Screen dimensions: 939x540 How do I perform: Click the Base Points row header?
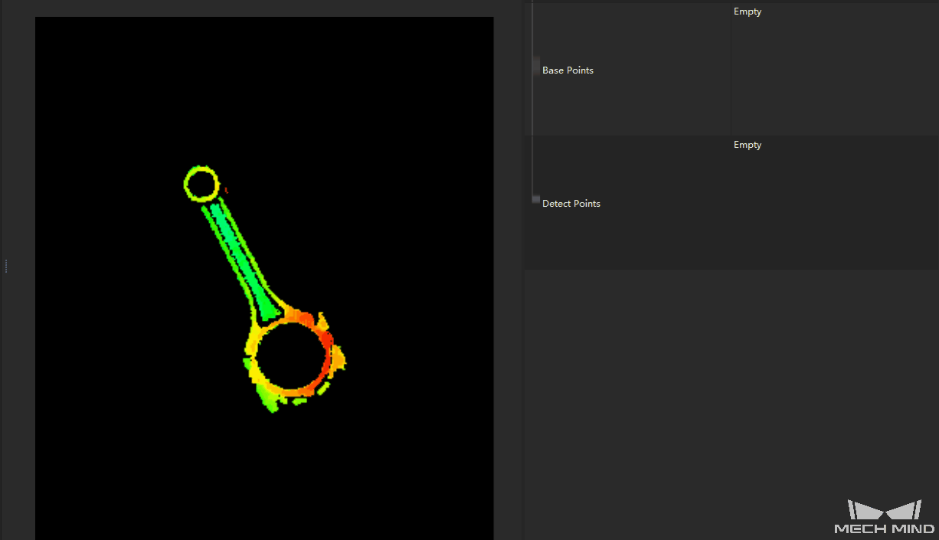pos(568,70)
